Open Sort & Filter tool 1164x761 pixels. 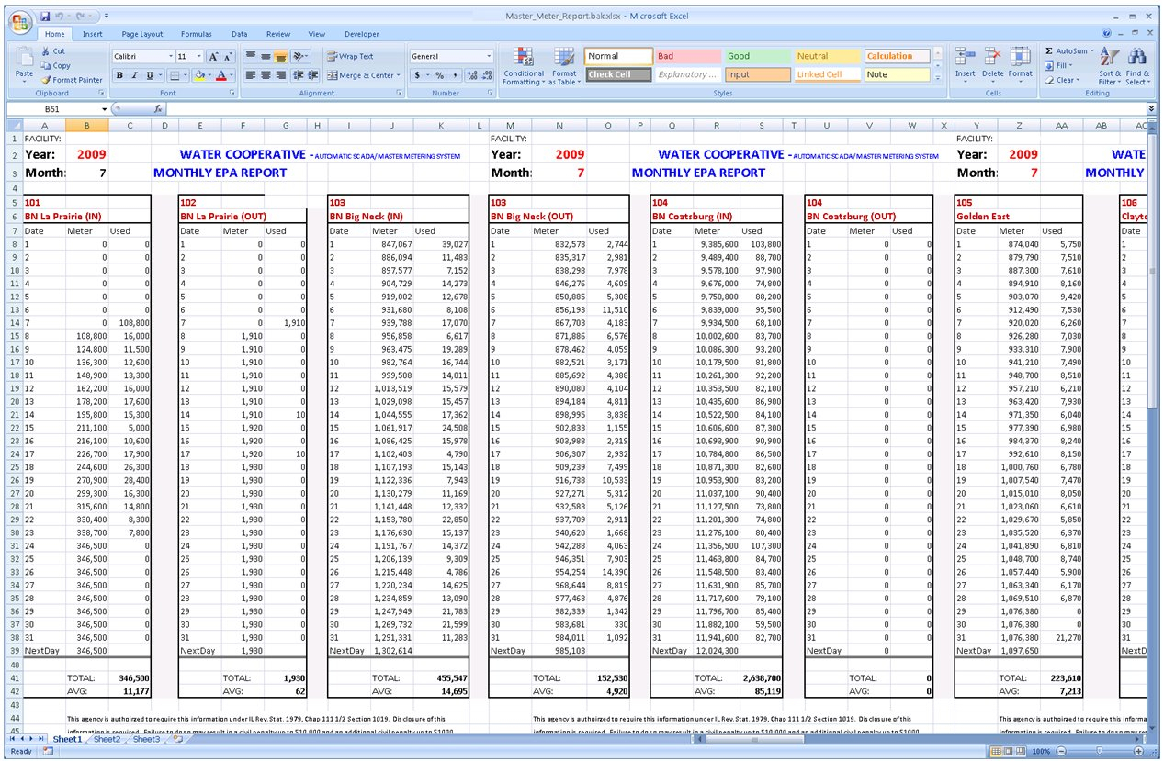1110,58
